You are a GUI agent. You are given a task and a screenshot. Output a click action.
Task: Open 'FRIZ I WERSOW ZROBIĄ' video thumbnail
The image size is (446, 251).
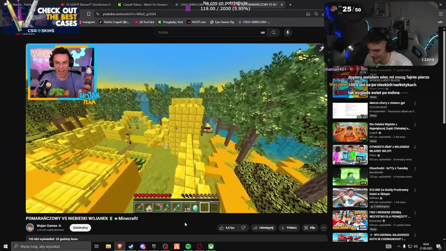pos(350,220)
